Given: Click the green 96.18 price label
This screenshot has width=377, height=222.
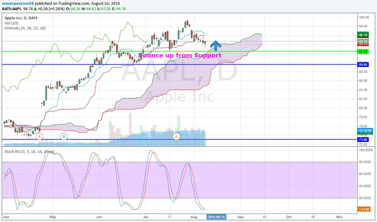Looking at the screenshot, I should (x=363, y=35).
